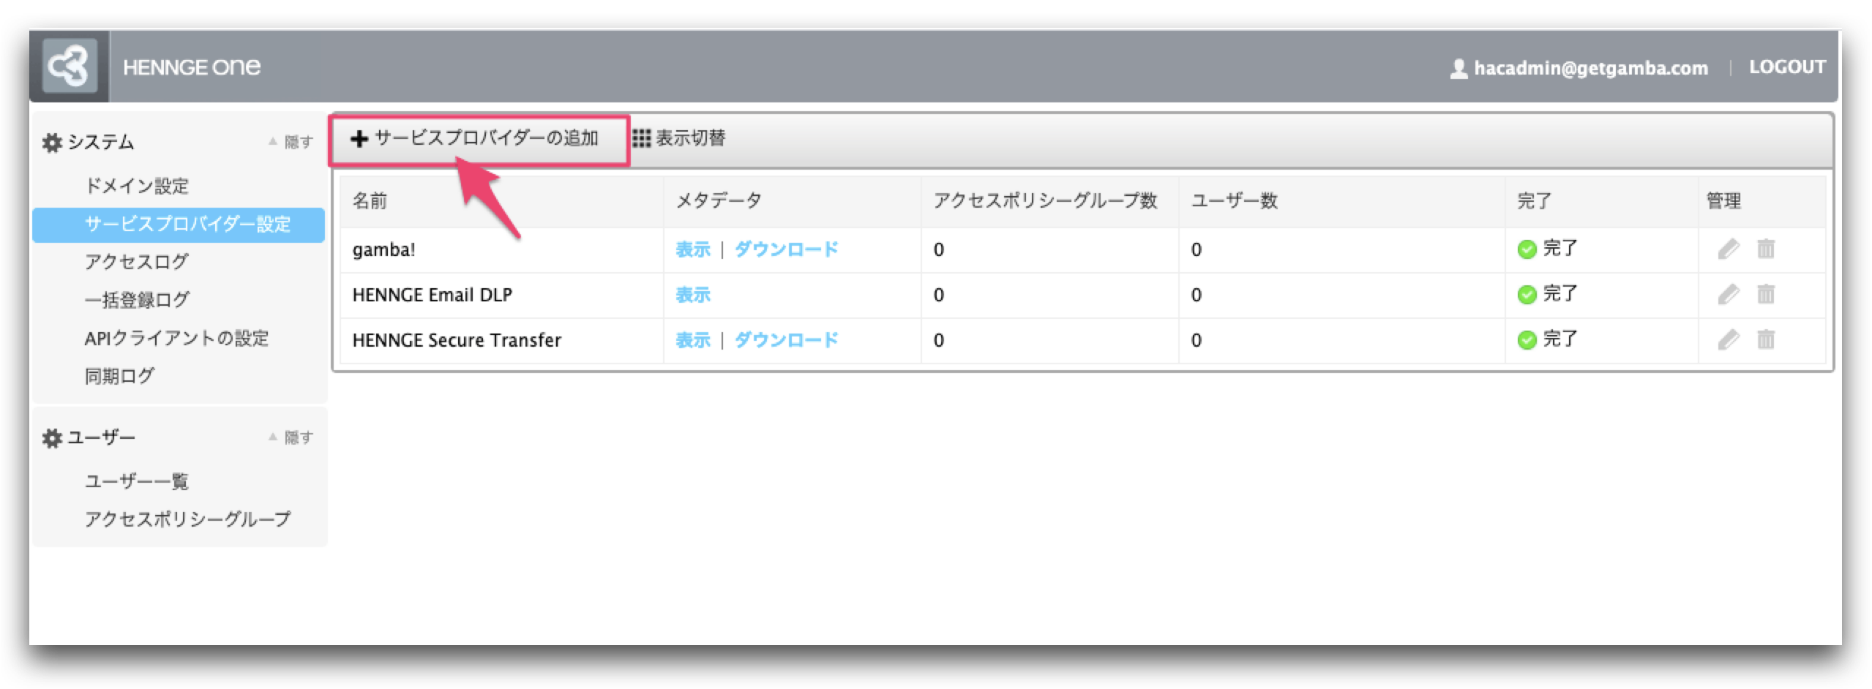The height and width of the screenshot is (689, 1872).
Task: Click green check icon in HENNGE Email DLP row
Action: [x=1527, y=295]
